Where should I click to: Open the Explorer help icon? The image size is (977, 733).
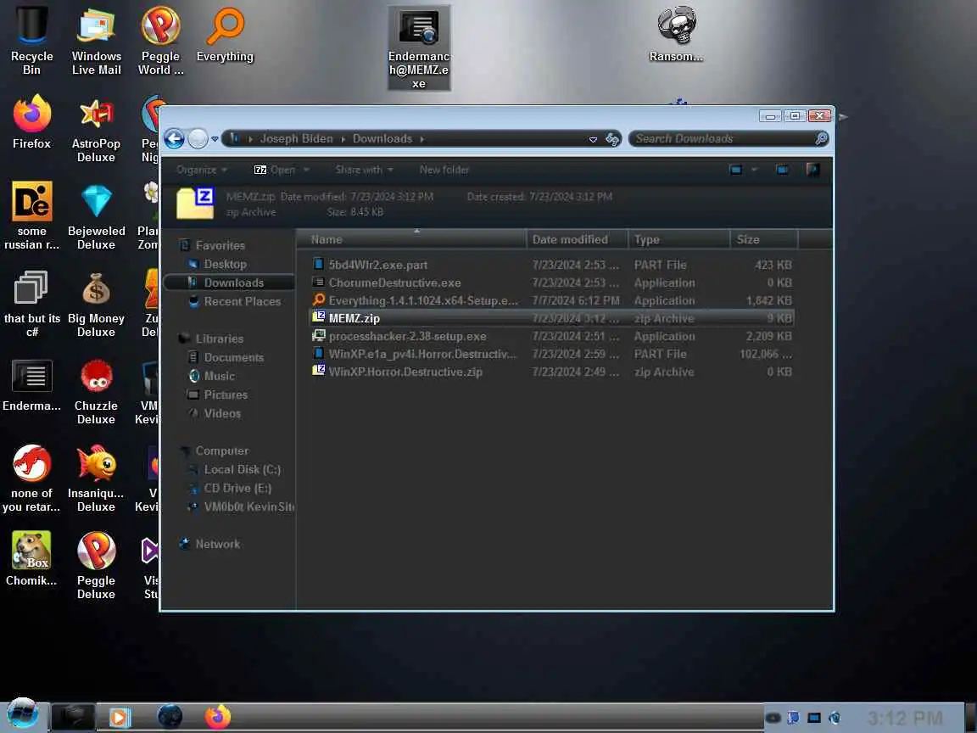coord(813,170)
